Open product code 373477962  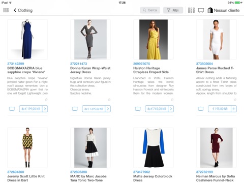coord(142,172)
